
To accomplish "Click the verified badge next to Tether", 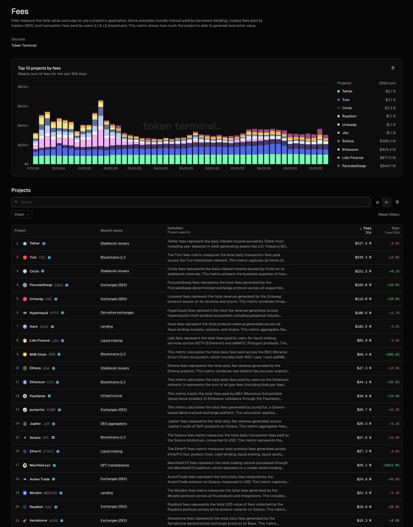I will 44,243.
